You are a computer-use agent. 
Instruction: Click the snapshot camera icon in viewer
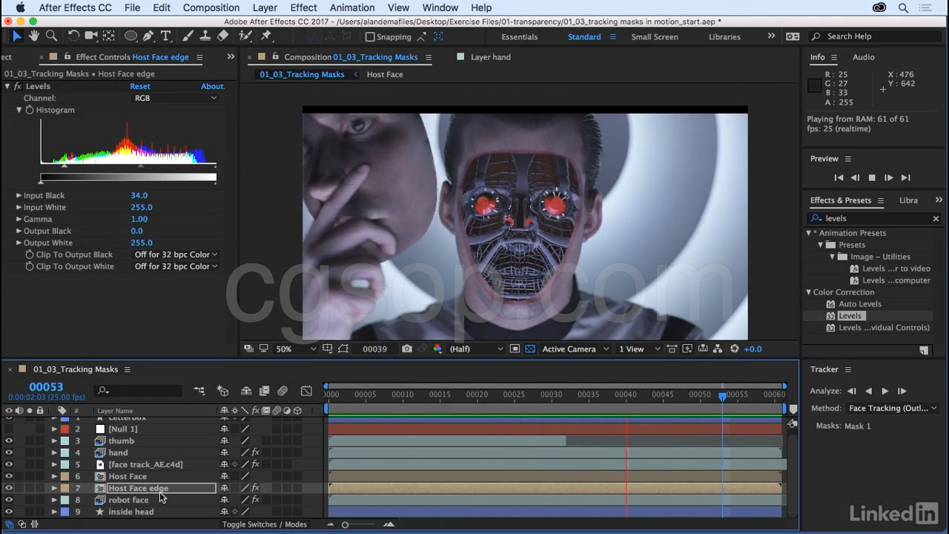click(407, 349)
